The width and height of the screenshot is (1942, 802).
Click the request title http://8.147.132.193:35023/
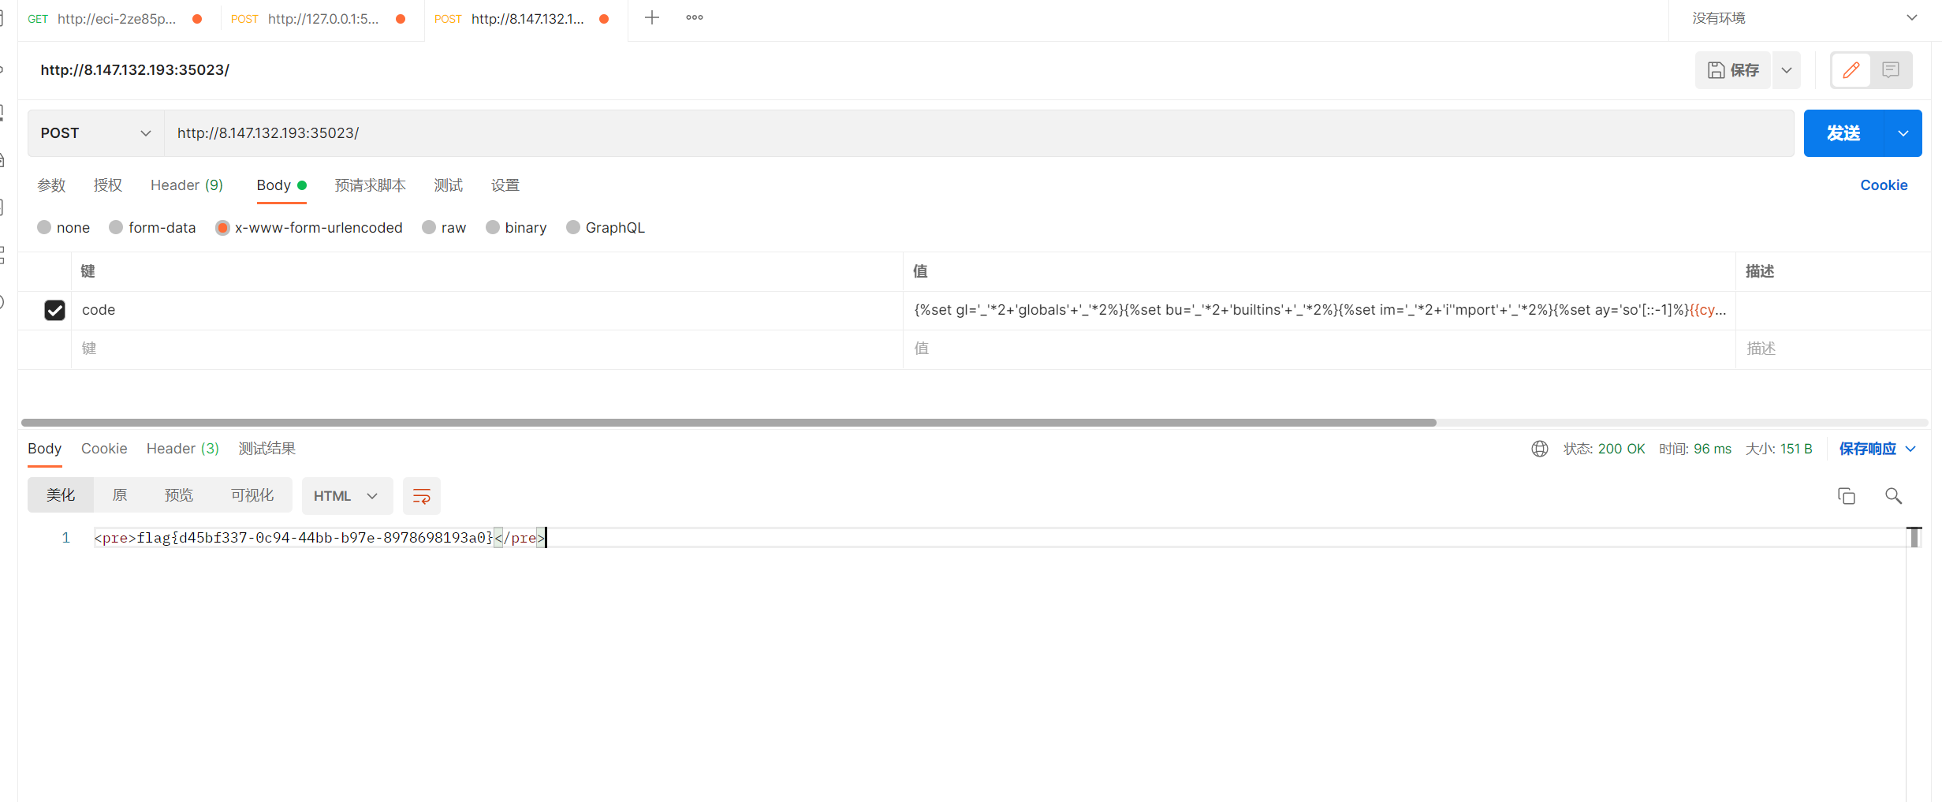pyautogui.click(x=135, y=70)
